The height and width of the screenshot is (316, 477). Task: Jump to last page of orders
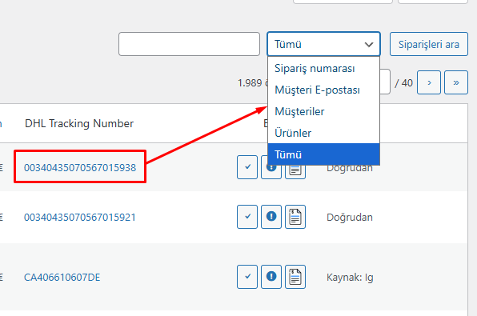click(455, 82)
